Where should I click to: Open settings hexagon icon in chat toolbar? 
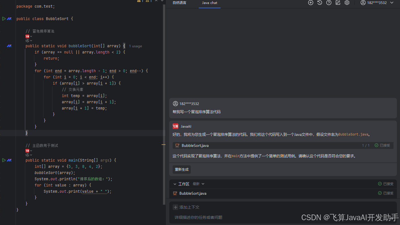point(347,3)
